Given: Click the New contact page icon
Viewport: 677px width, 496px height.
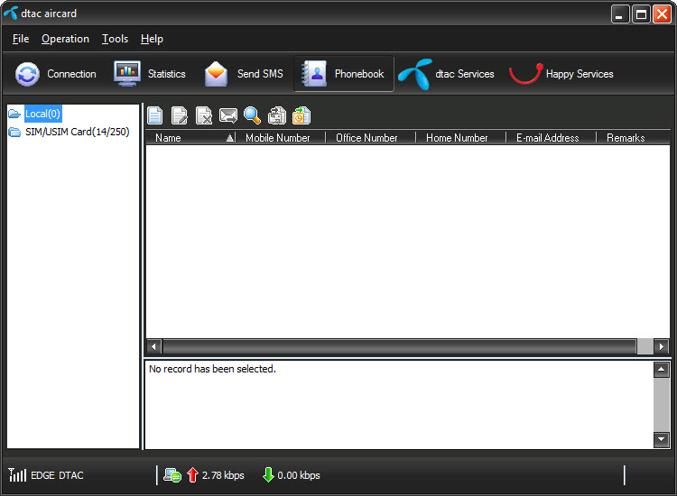Looking at the screenshot, I should [155, 115].
